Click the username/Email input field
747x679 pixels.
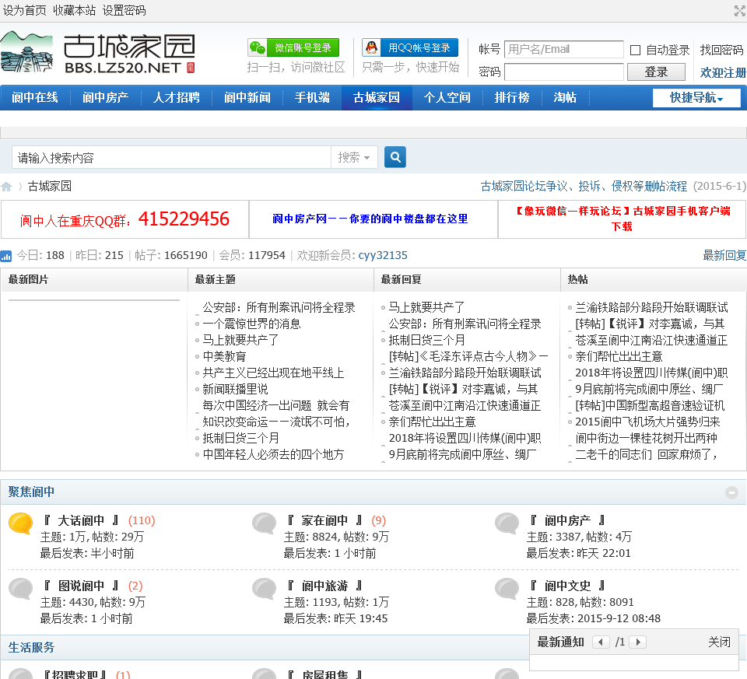coord(563,49)
